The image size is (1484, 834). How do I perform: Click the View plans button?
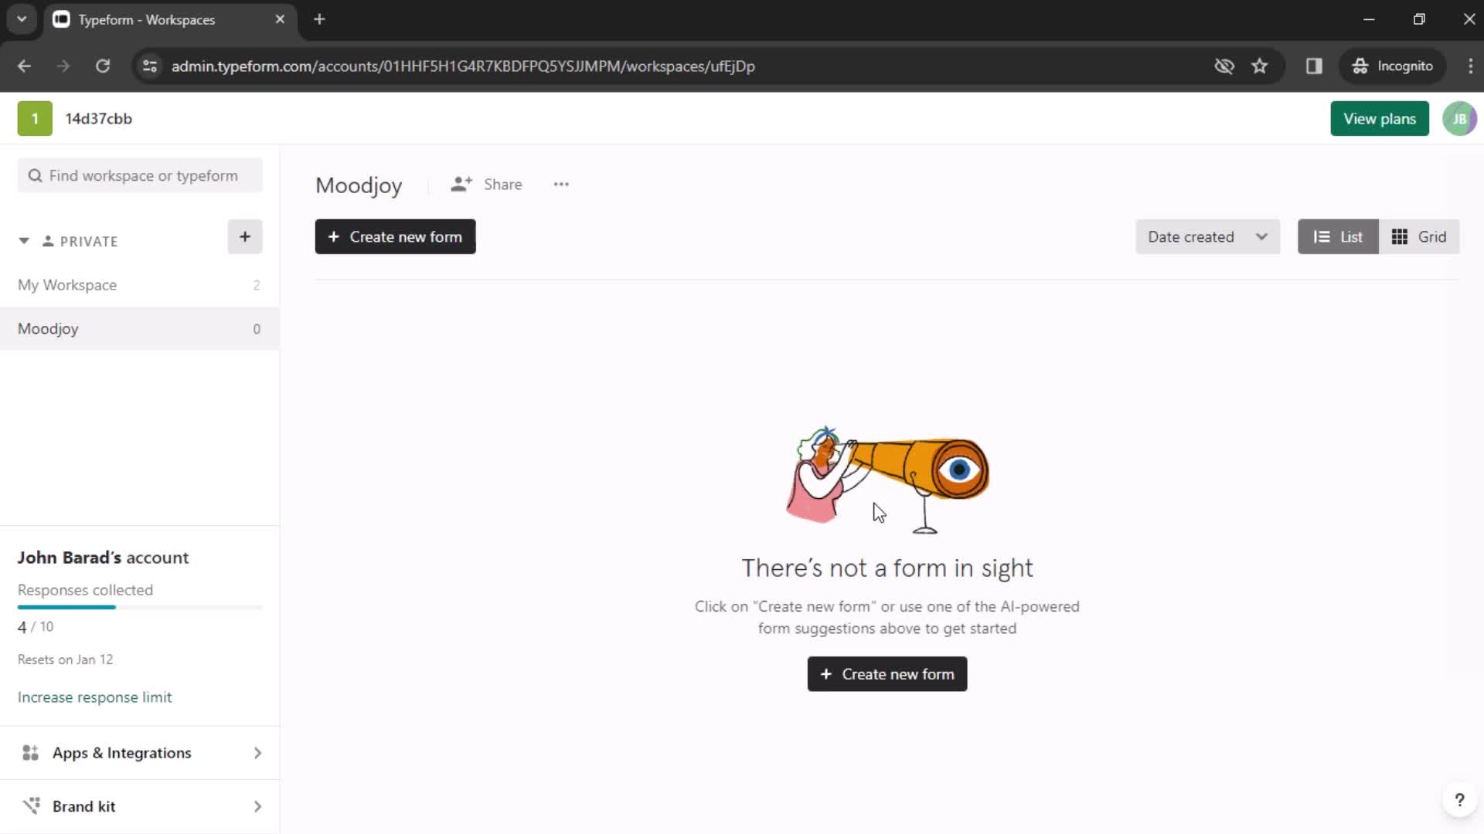click(x=1379, y=118)
